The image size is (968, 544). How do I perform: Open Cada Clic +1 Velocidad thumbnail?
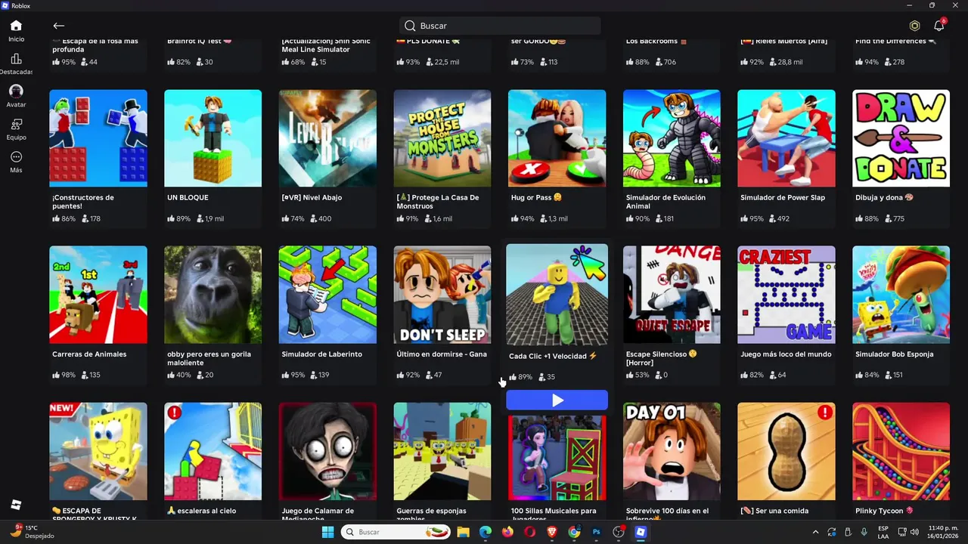pos(557,295)
